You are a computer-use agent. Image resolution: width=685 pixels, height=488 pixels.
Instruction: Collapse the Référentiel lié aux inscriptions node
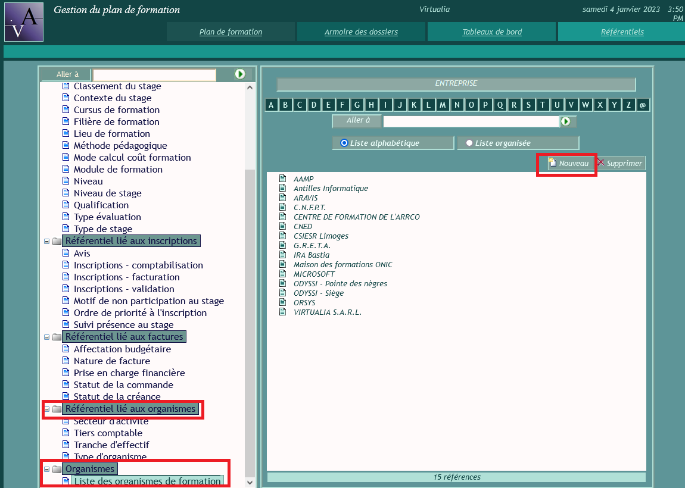[46, 242]
